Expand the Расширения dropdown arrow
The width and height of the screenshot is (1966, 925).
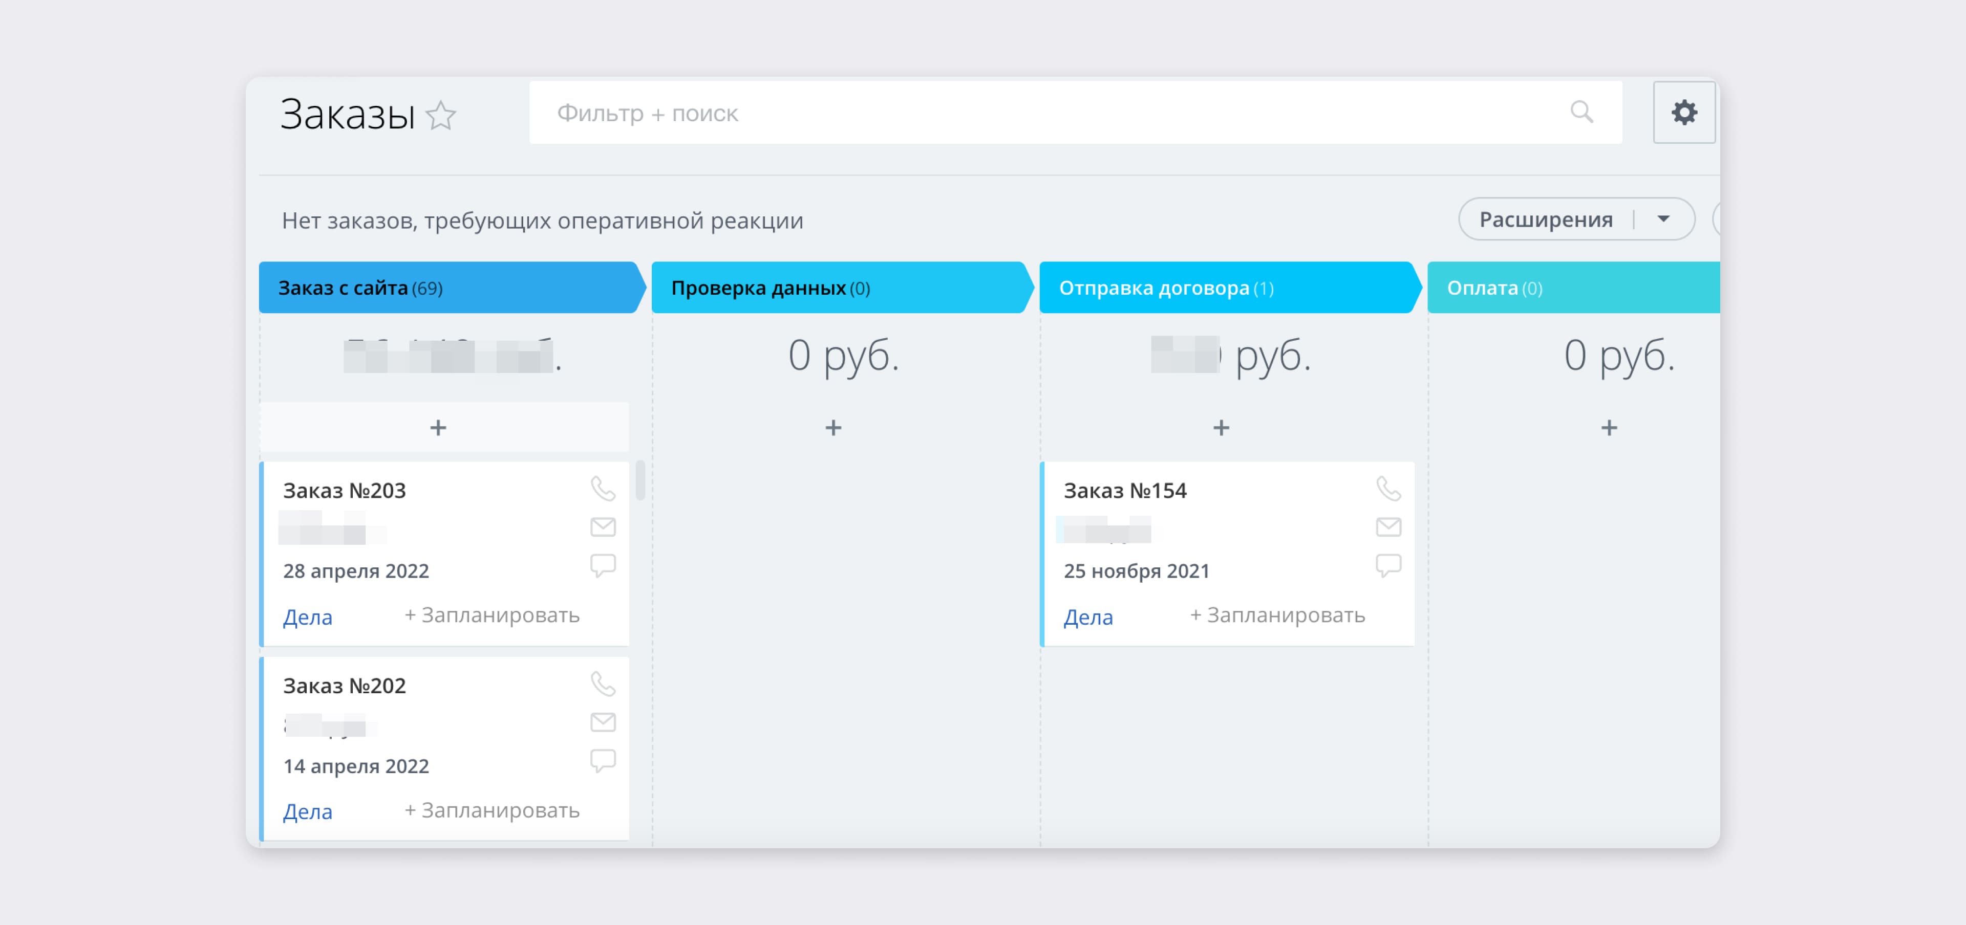point(1664,219)
